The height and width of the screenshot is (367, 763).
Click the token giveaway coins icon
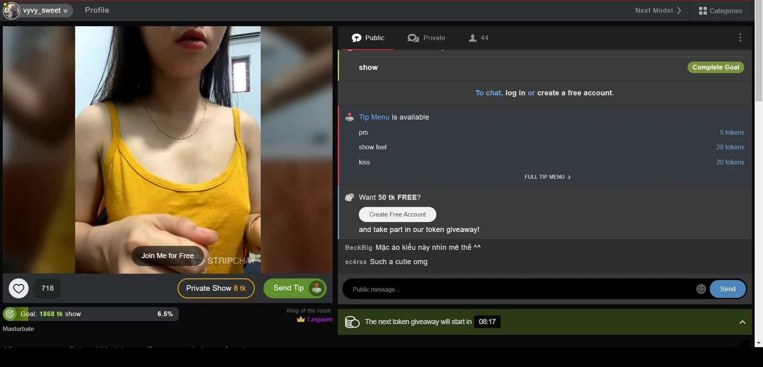[352, 322]
